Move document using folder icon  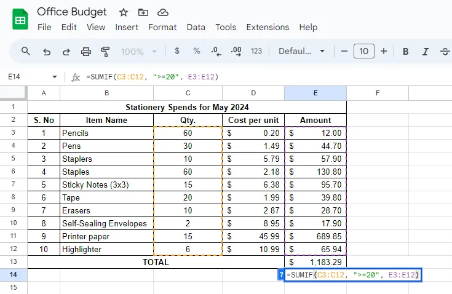(143, 12)
